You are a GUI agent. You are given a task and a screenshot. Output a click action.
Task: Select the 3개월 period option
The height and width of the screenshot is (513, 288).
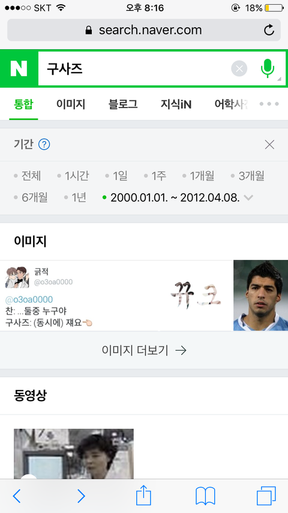pyautogui.click(x=247, y=176)
